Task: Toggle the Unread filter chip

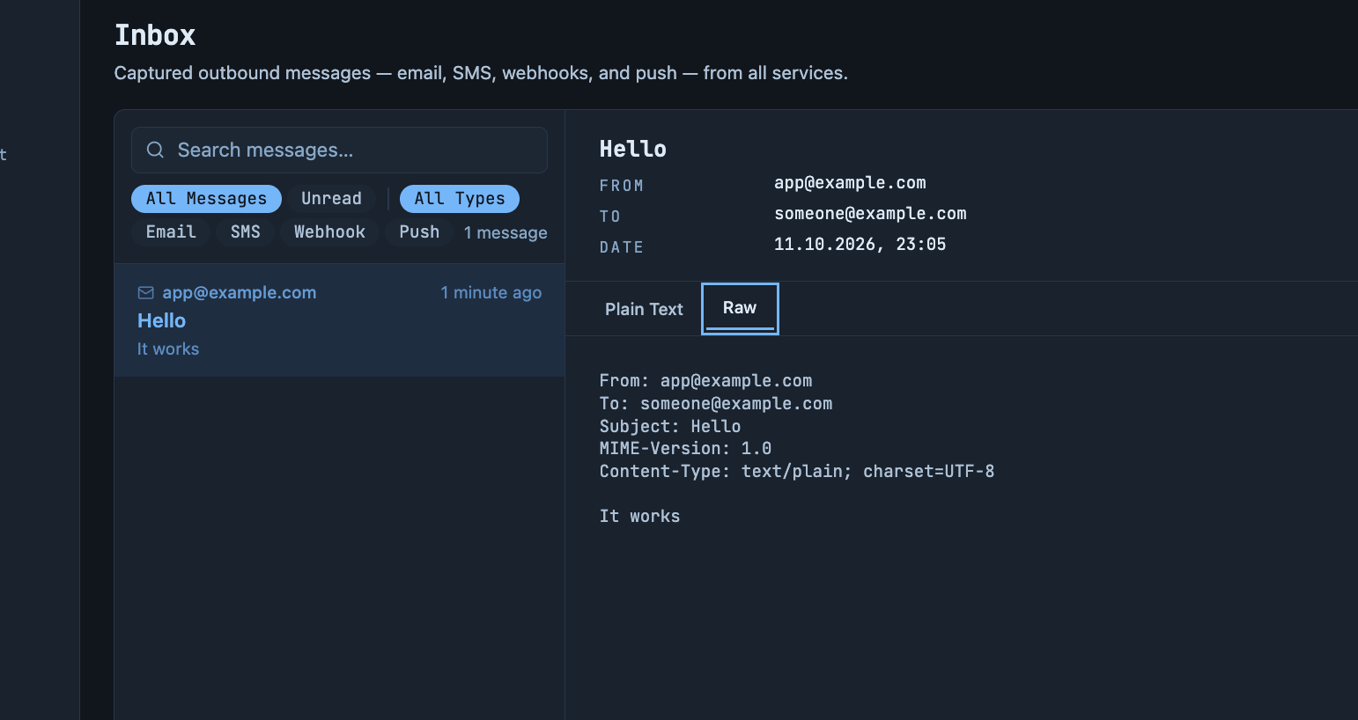Action: pyautogui.click(x=331, y=199)
